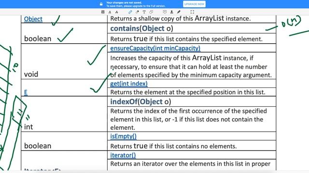
Task: Click 'Returns an iterator over the elements' text
Action: 190,164
